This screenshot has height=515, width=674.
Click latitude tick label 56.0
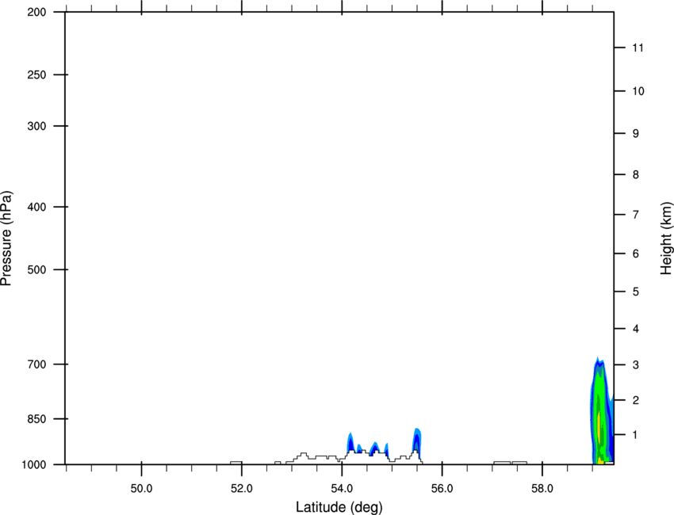(x=442, y=489)
